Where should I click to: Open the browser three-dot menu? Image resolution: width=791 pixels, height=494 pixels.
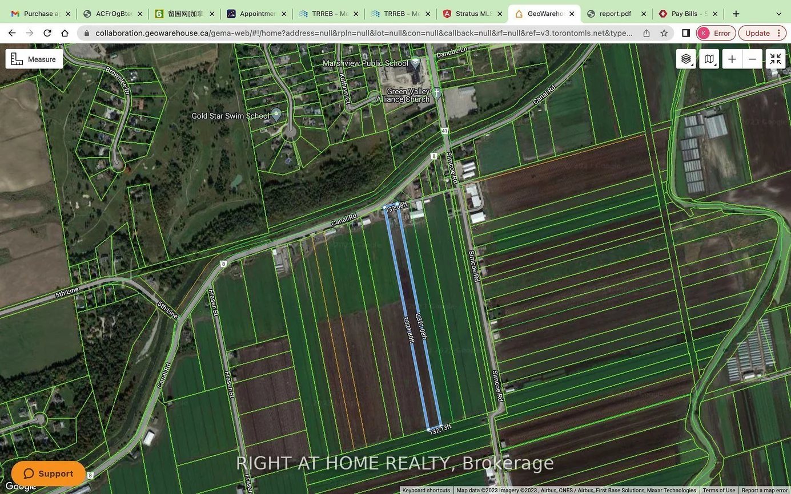778,33
